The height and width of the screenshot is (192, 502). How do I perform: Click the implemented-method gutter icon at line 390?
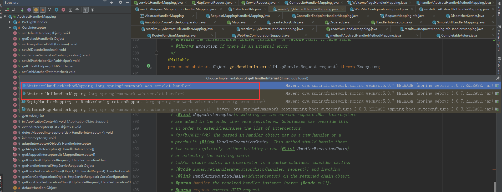point(149,66)
